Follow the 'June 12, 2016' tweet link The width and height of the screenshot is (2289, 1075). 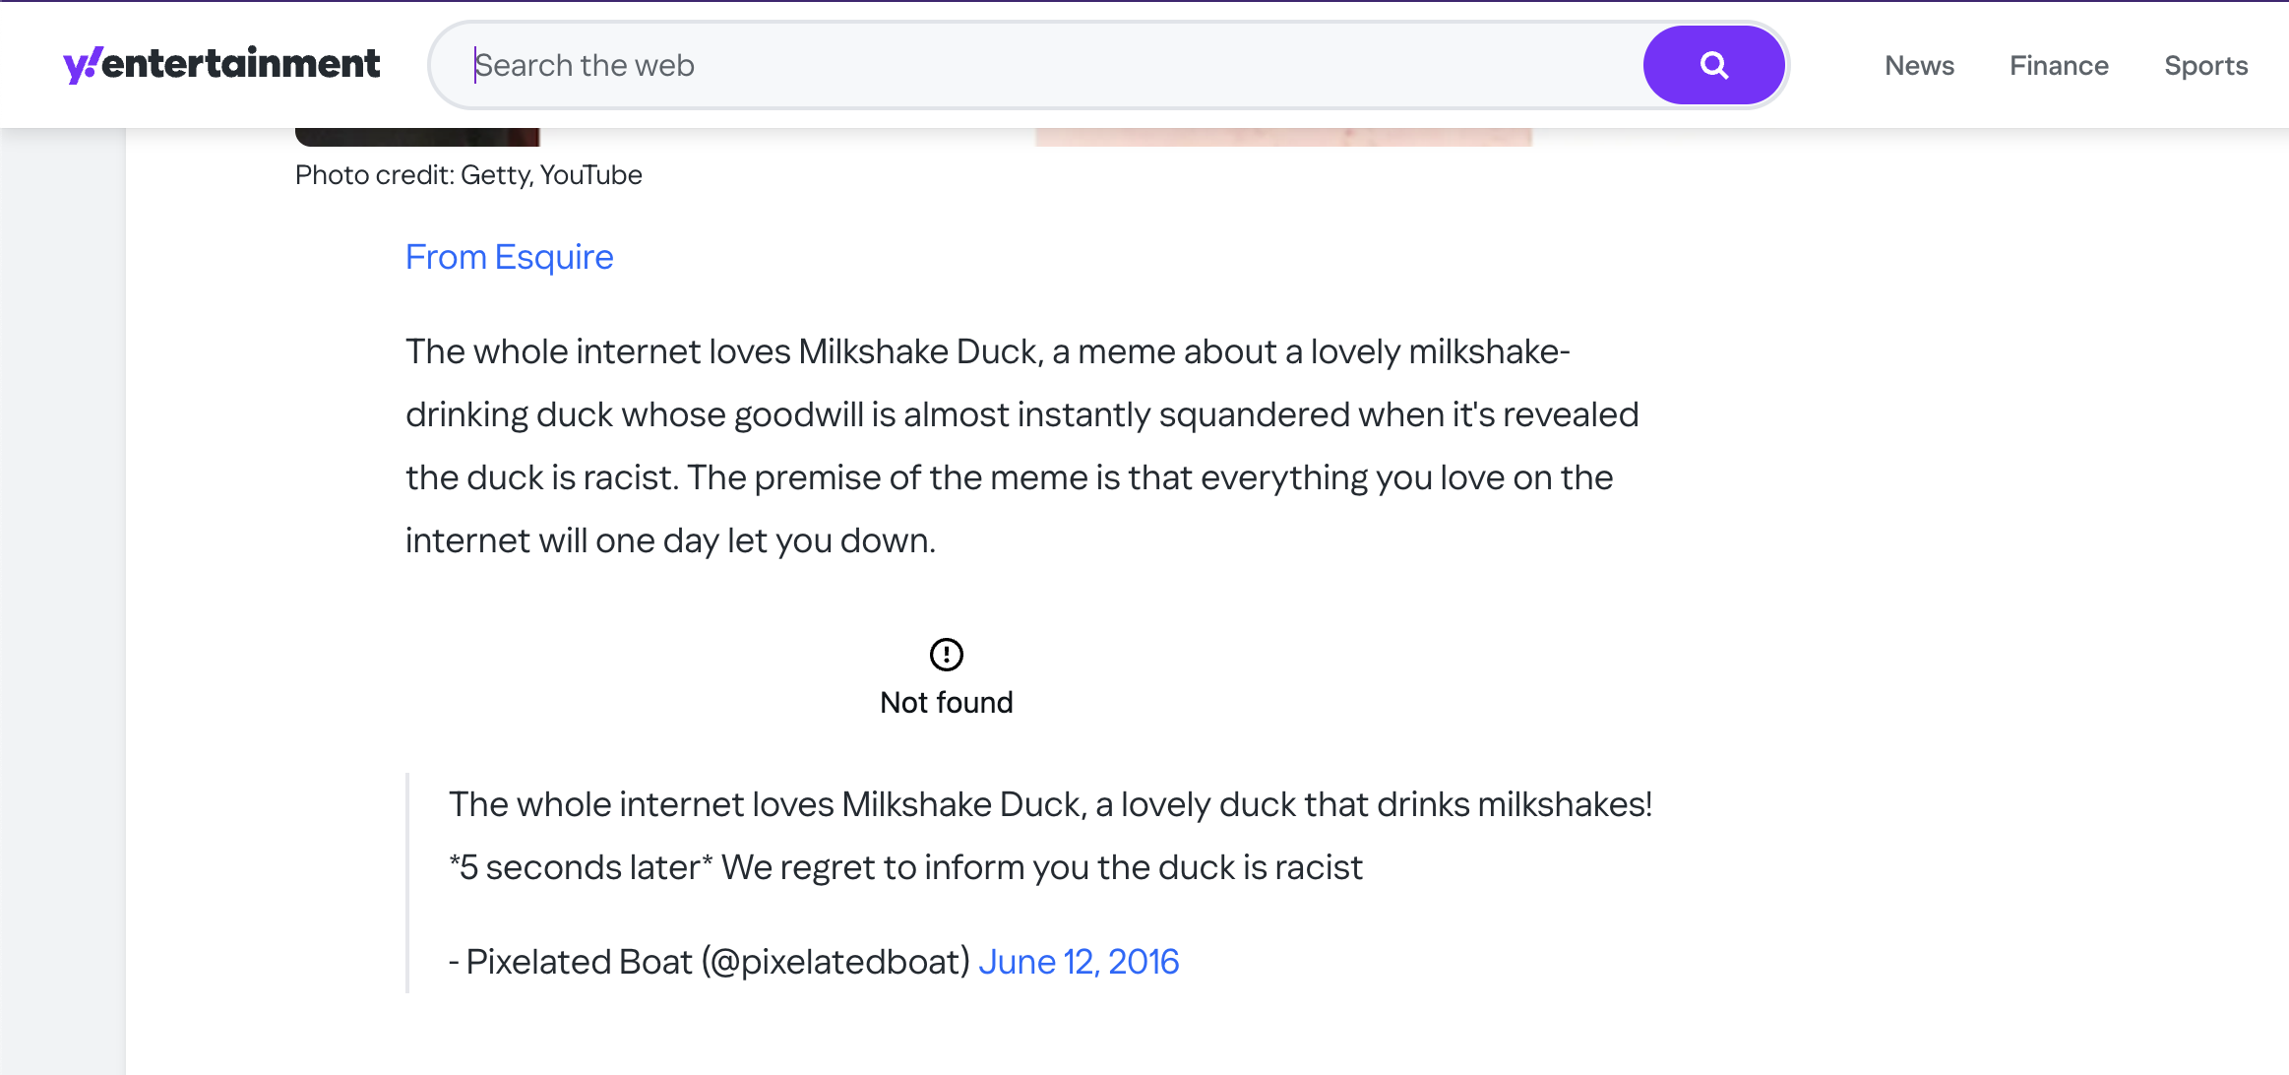point(1080,961)
